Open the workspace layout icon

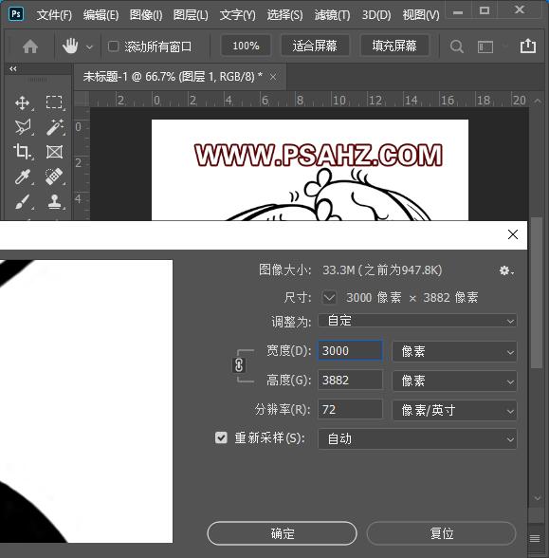click(x=485, y=46)
